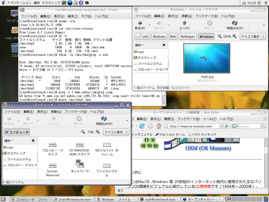
Task: Expand the toolbar overflow arrow in Windows browser
Action: pyautogui.click(x=264, y=25)
